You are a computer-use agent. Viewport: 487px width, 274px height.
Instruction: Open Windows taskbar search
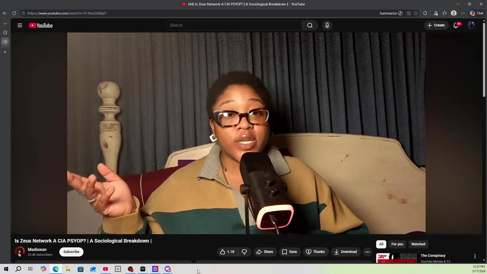point(18,269)
